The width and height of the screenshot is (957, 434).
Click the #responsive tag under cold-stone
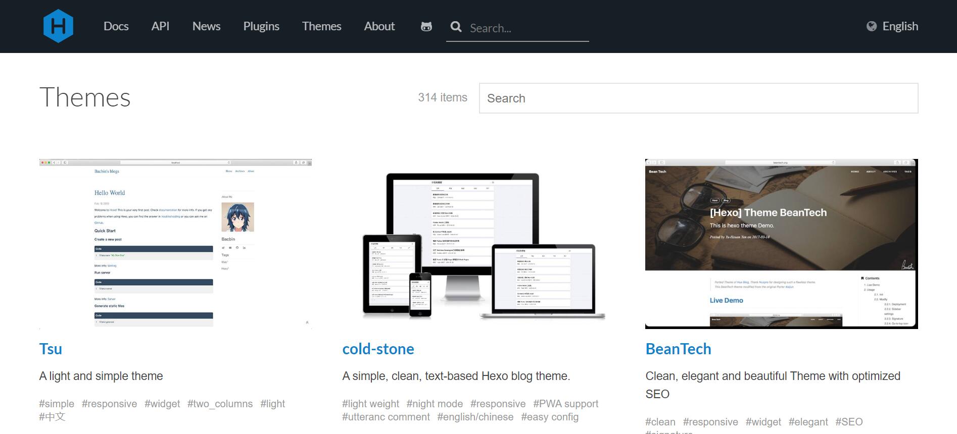[498, 404]
